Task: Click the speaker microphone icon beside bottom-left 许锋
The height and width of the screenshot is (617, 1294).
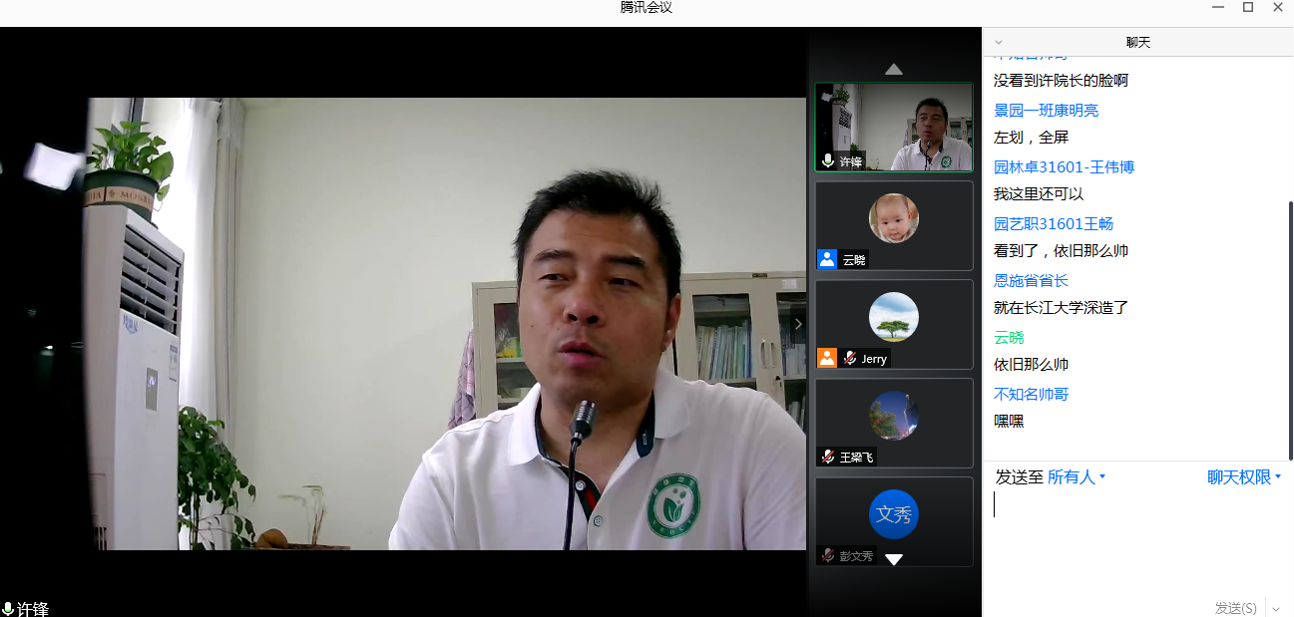Action: point(8,608)
